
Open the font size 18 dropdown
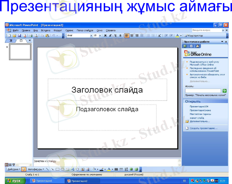coord(100,36)
